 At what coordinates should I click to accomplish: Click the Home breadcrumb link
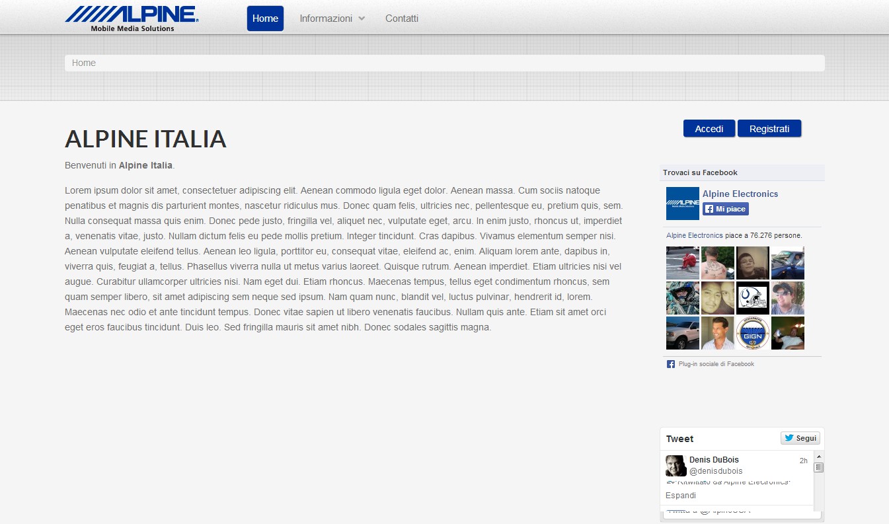[84, 63]
